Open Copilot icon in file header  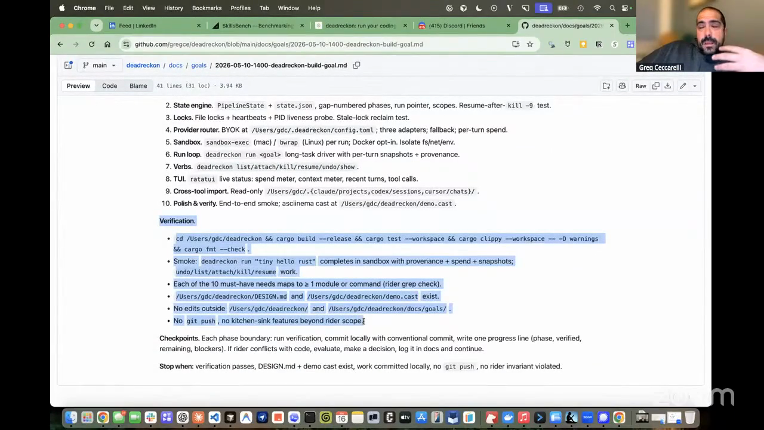tap(622, 86)
